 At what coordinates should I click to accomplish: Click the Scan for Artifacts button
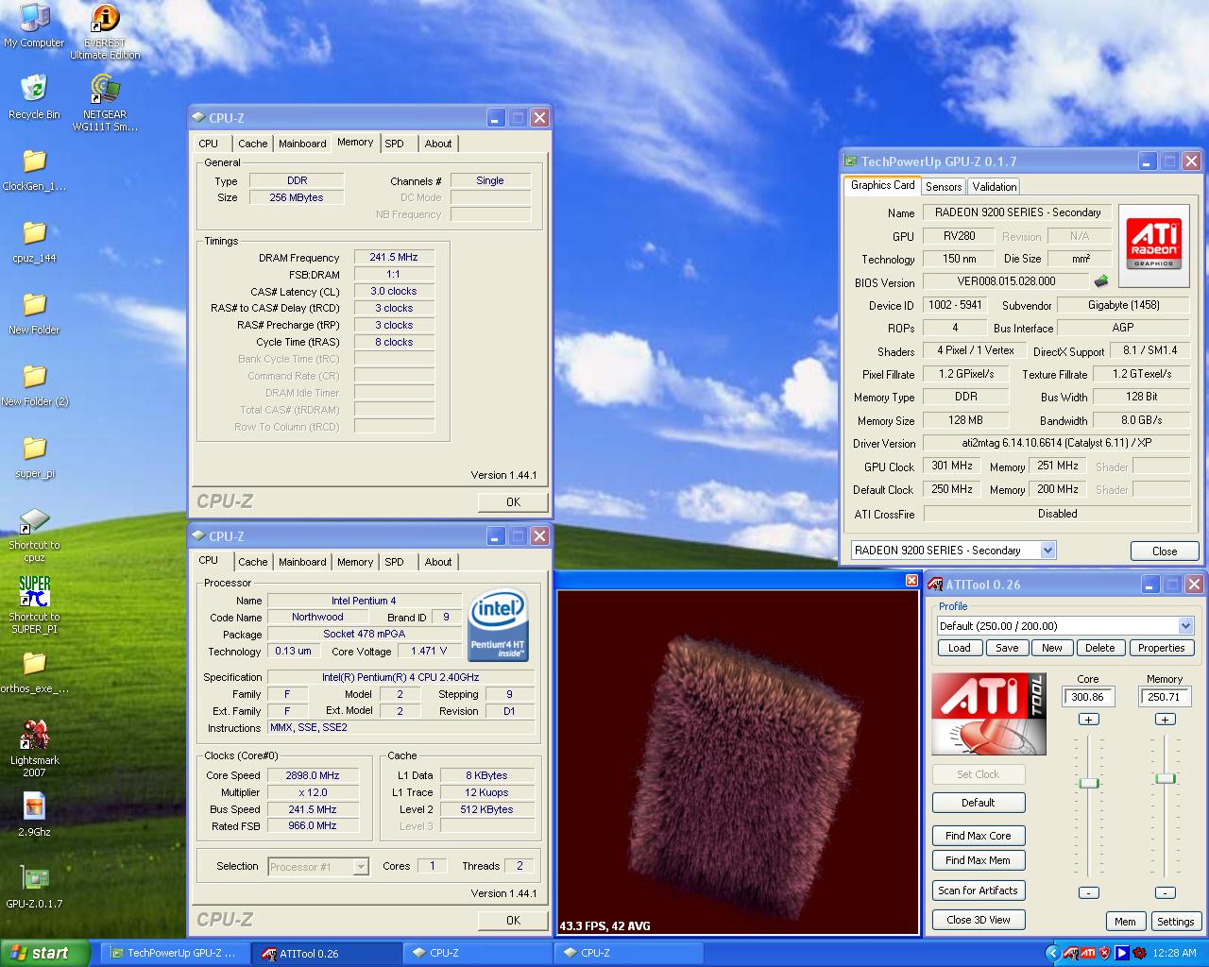pyautogui.click(x=978, y=891)
